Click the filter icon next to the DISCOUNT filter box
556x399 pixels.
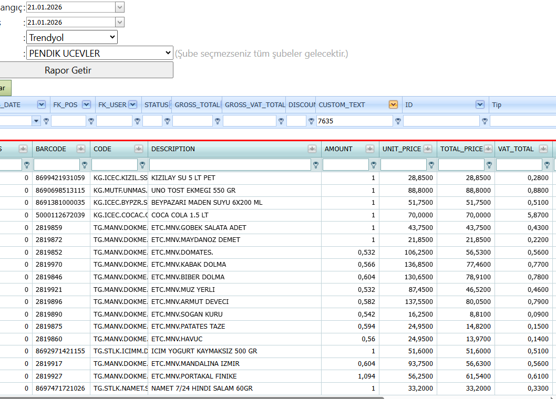coord(311,121)
